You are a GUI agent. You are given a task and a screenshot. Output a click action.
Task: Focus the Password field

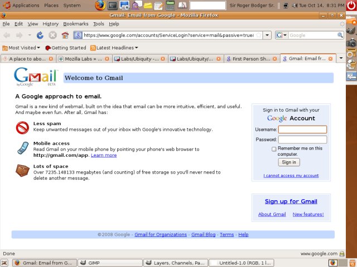[x=302, y=140]
